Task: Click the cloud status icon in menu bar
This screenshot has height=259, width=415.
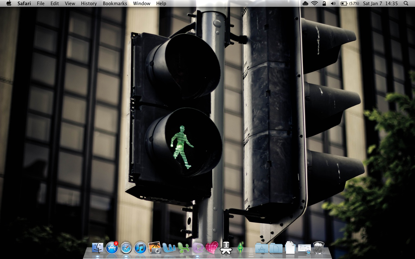Action: pyautogui.click(x=305, y=4)
